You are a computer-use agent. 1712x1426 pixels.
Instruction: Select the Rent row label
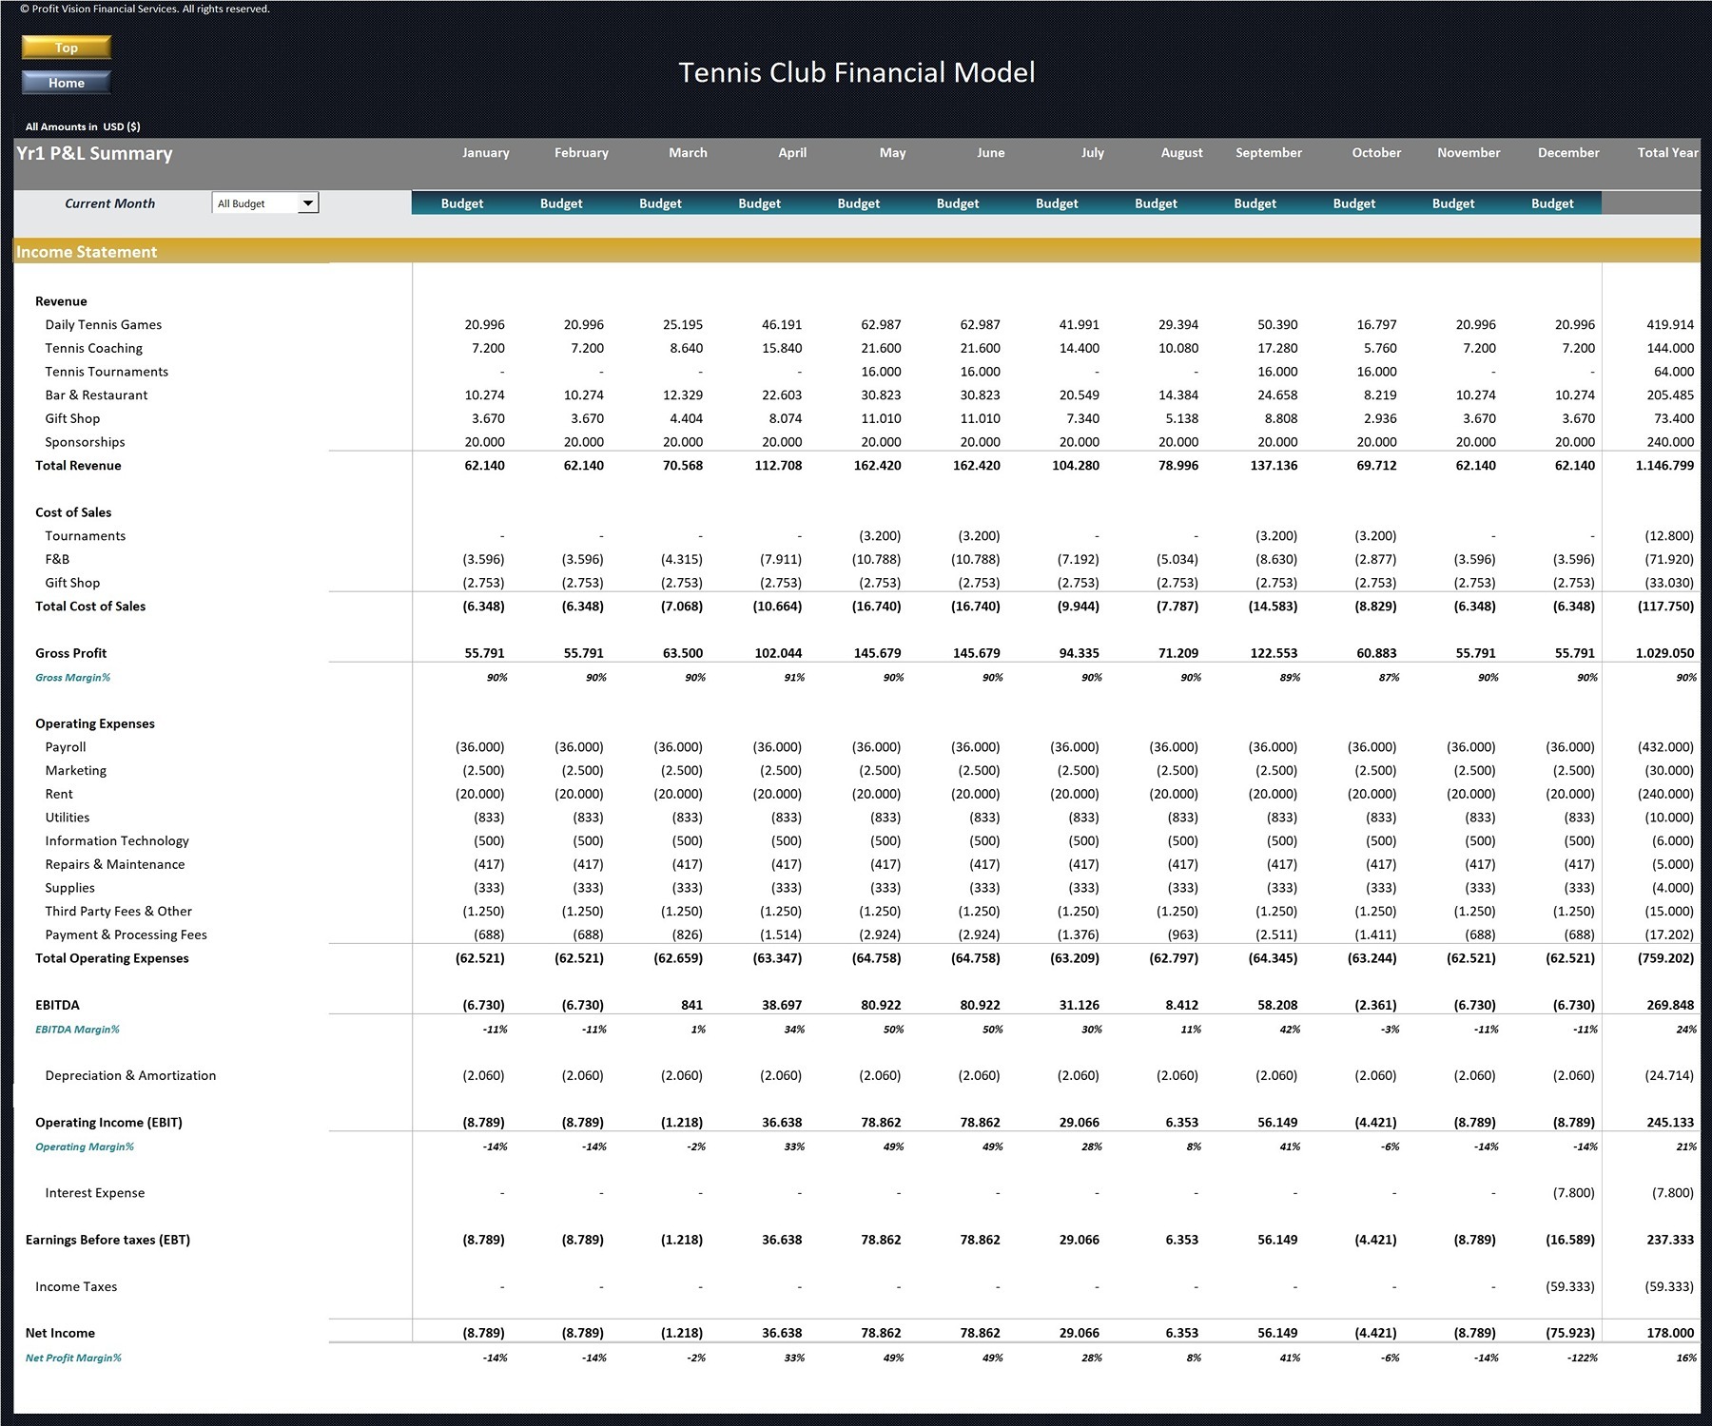coord(59,794)
